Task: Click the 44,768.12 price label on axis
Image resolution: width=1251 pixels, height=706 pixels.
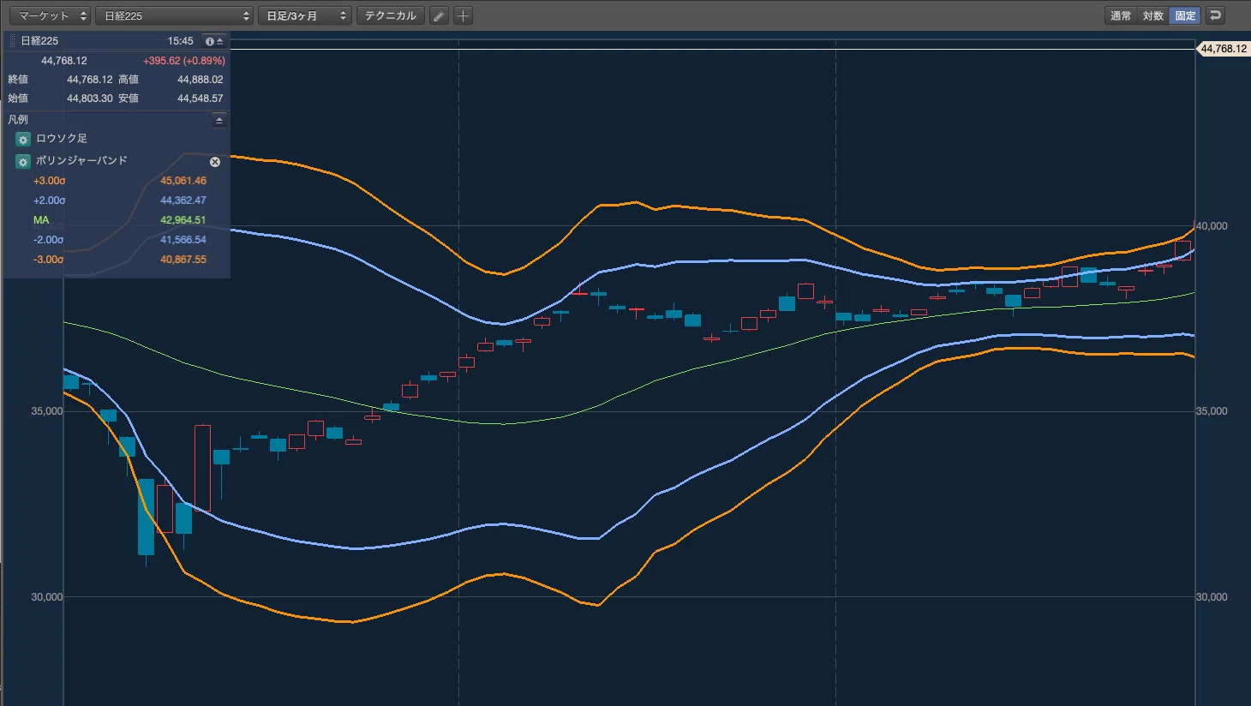Action: (x=1223, y=49)
